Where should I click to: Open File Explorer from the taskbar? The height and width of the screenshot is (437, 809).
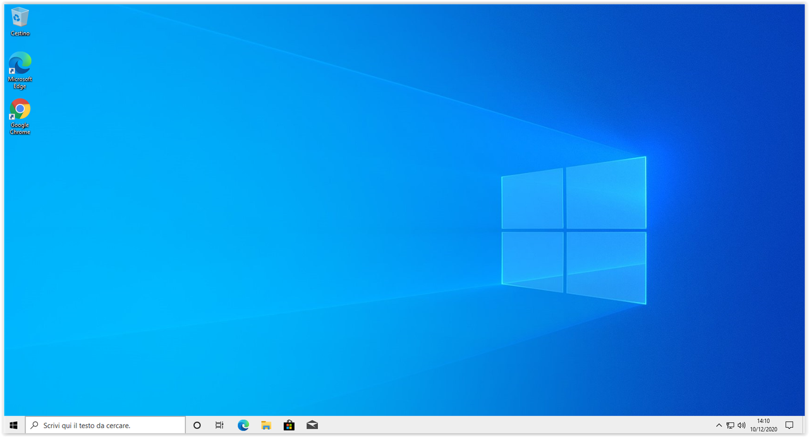[x=266, y=426]
